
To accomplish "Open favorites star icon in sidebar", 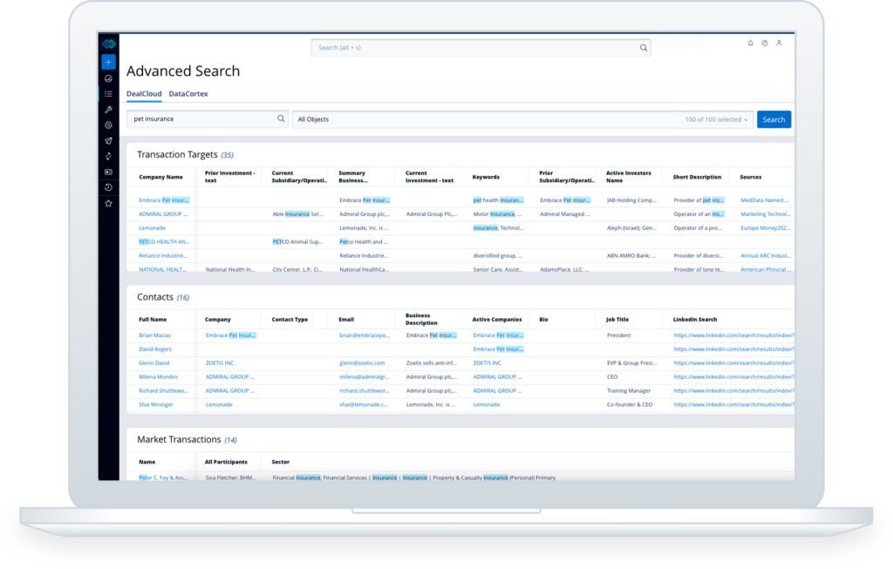I will coord(108,203).
